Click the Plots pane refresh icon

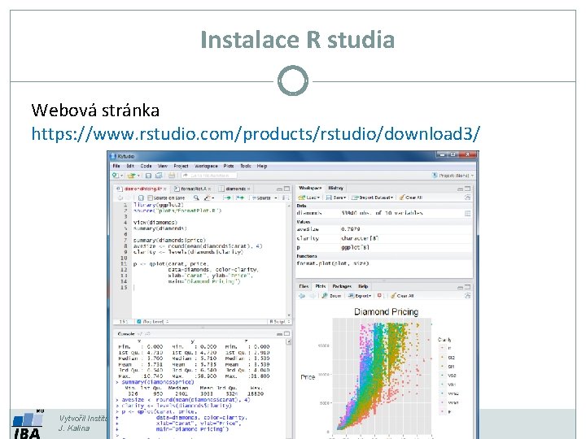(x=467, y=296)
